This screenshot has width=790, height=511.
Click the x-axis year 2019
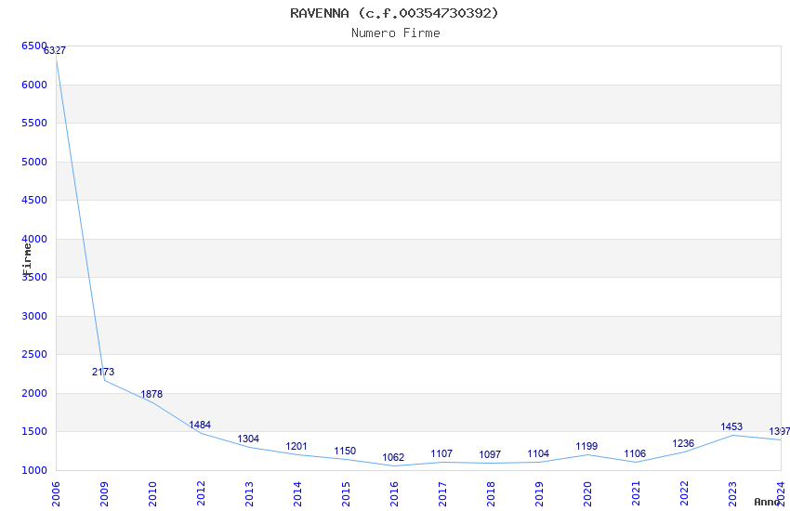click(x=539, y=494)
